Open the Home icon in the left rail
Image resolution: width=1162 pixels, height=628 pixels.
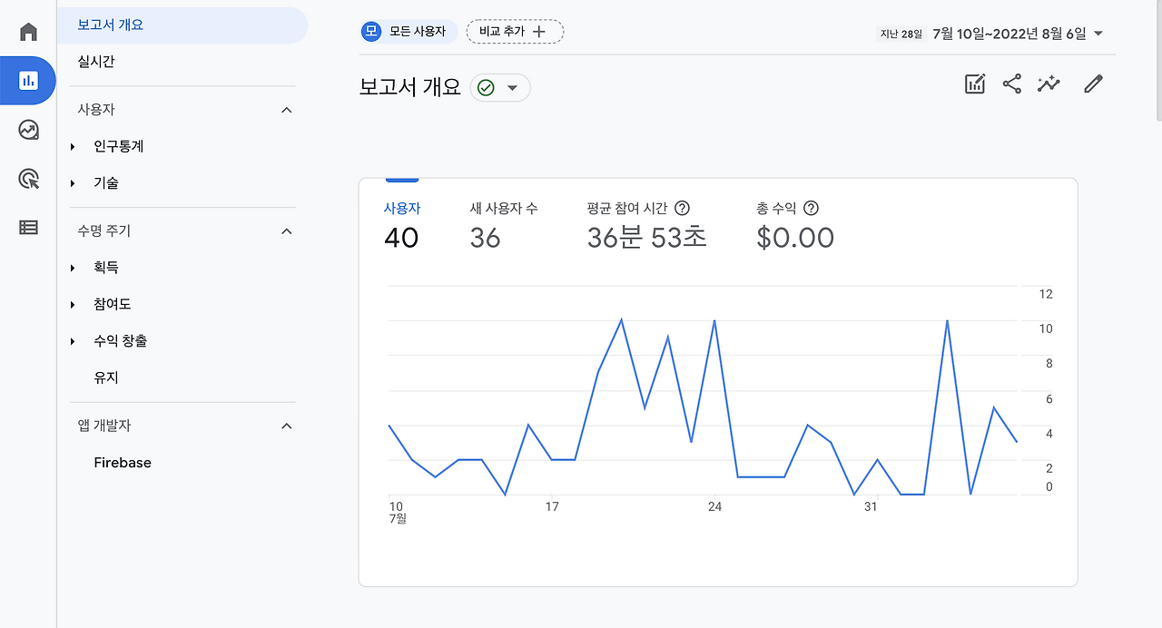coord(27,30)
